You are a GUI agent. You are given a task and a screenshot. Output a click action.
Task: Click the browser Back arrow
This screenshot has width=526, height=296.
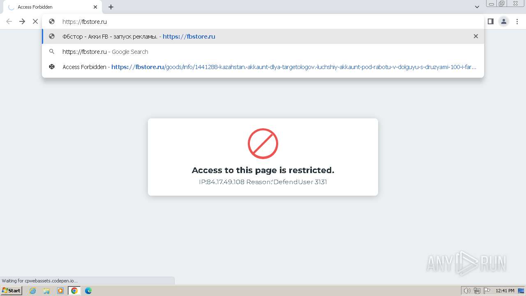(x=9, y=21)
